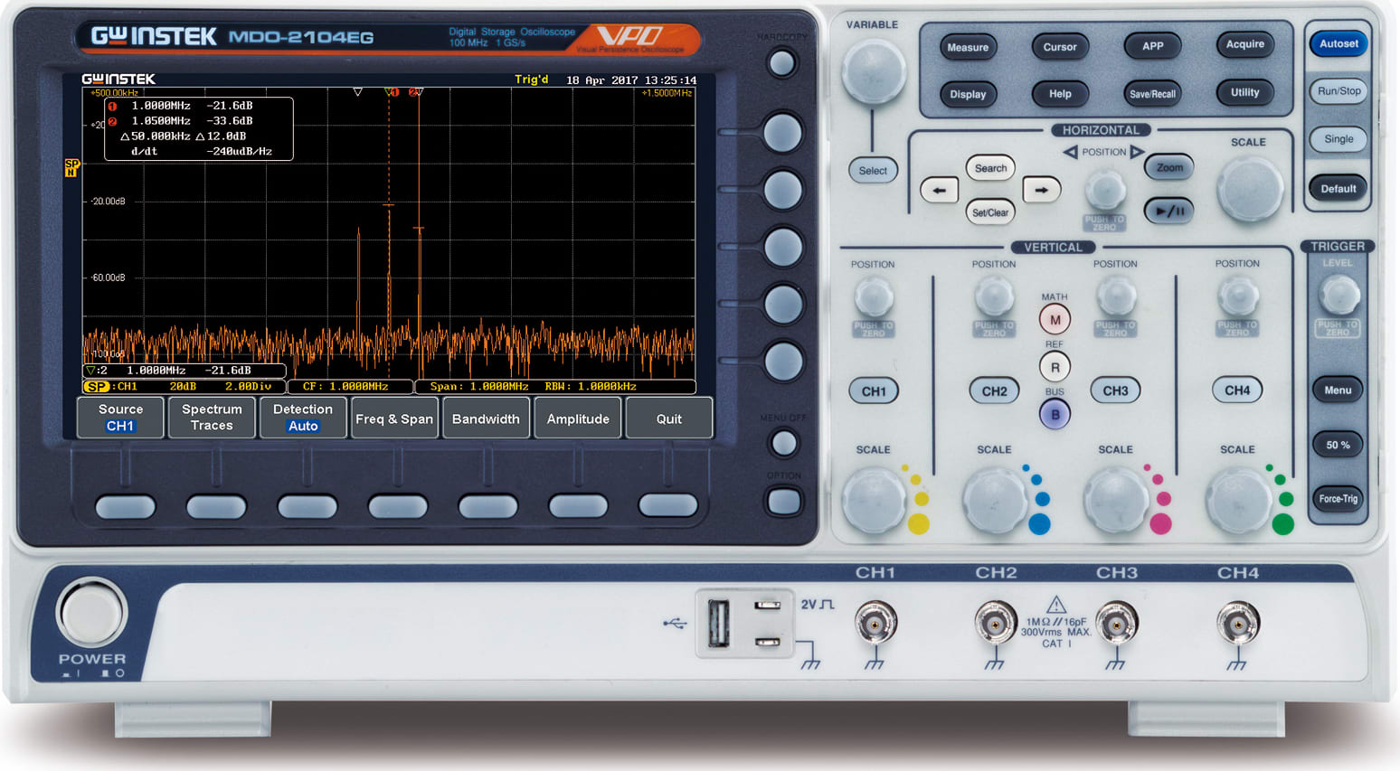The width and height of the screenshot is (1400, 771).
Task: Click the SP indicator on left of display
Action: coord(72,168)
